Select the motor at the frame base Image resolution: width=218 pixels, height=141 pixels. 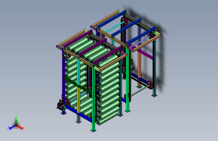[x=60, y=105]
